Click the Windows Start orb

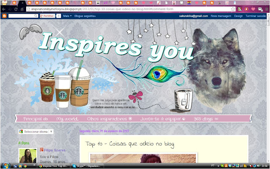pyautogui.click(x=6, y=166)
